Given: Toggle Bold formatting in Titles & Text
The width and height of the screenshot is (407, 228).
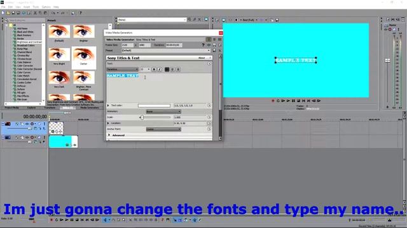Looking at the screenshot, I should tap(154, 69).
